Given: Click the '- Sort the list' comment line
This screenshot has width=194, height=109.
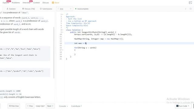Looking at the screenshot, I should click(x=74, y=19).
